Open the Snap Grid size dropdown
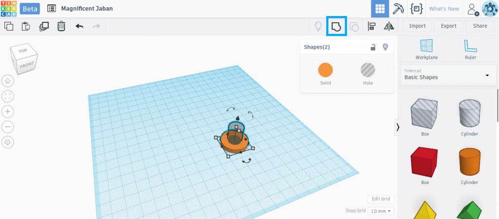This screenshot has width=499, height=219. click(381, 211)
